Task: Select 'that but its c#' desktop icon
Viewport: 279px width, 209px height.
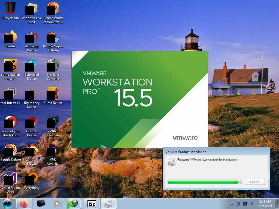Action: (11, 96)
